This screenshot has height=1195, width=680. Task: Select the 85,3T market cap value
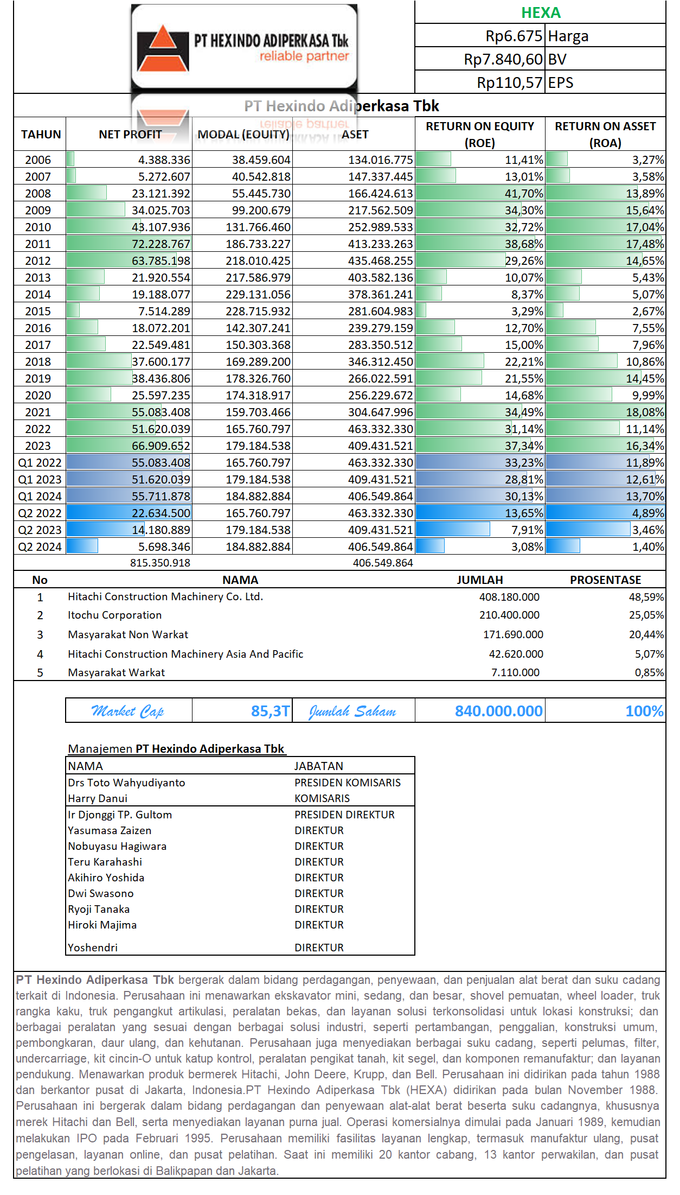coord(270,711)
